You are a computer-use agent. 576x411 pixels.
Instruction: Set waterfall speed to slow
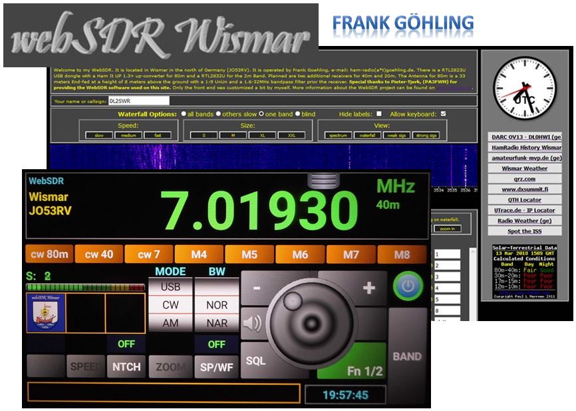click(99, 135)
